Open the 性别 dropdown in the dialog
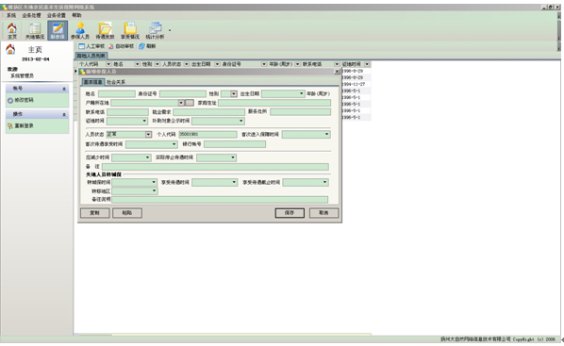564x346 pixels. pos(234,94)
